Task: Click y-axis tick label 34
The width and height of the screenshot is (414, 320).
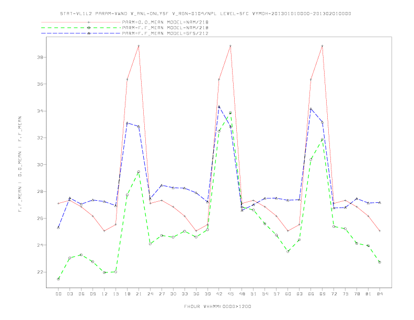Action: [x=40, y=111]
